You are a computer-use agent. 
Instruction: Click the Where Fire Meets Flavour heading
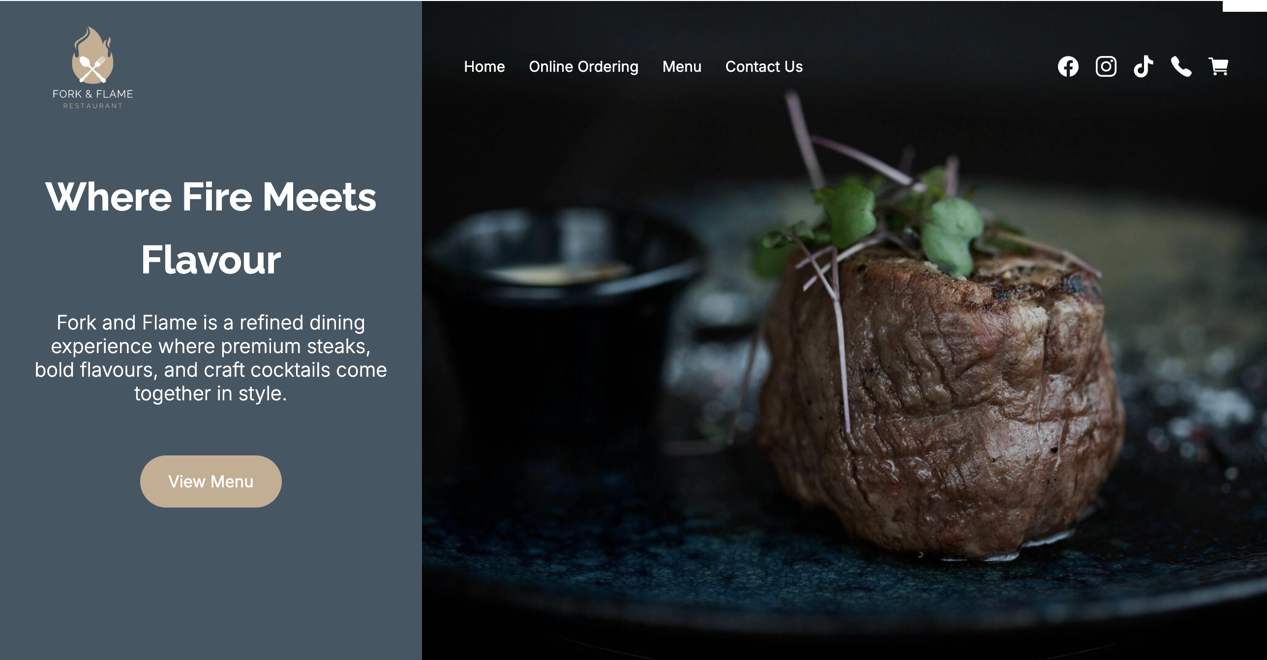point(211,228)
